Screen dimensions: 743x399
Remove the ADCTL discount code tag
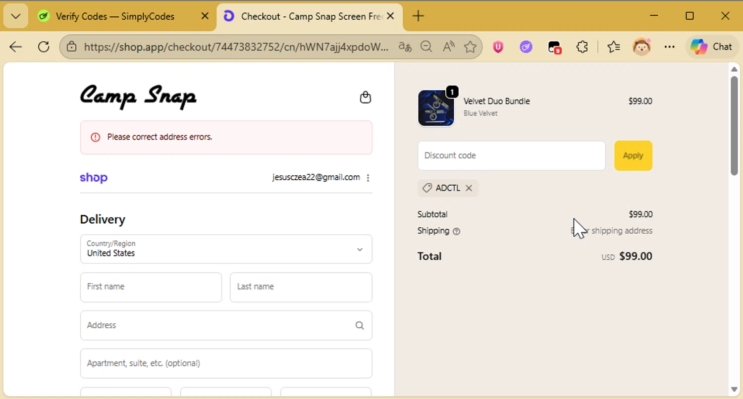tap(469, 188)
